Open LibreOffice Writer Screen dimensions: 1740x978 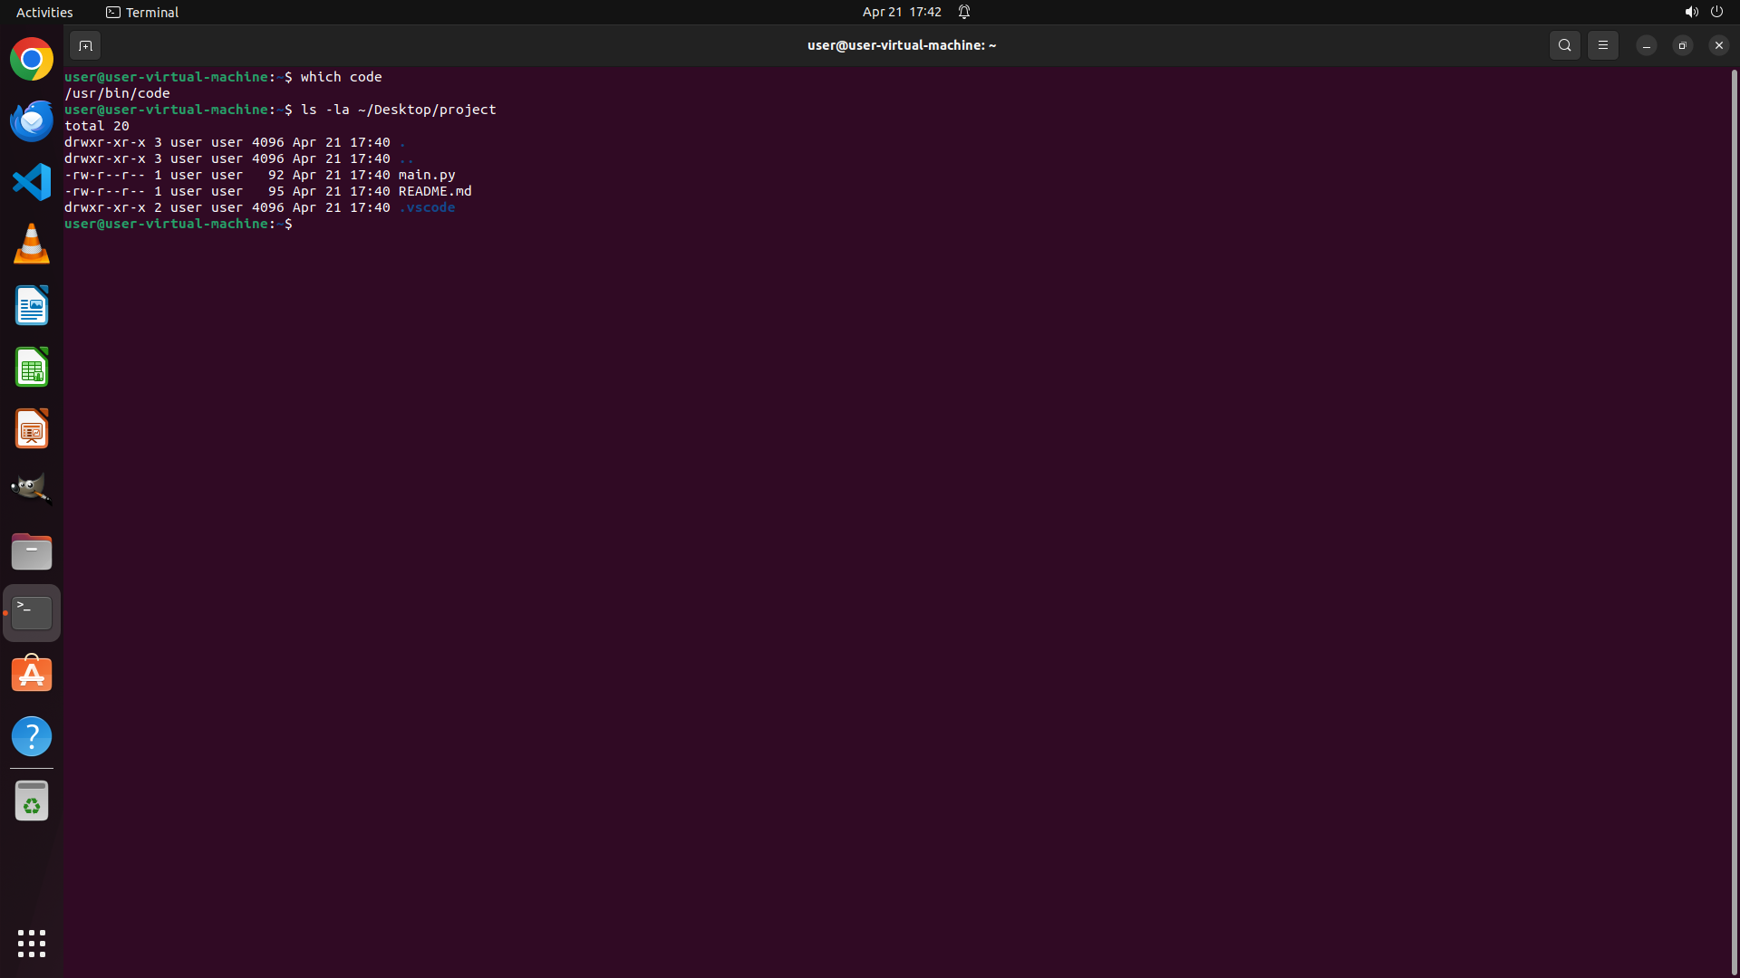click(32, 306)
